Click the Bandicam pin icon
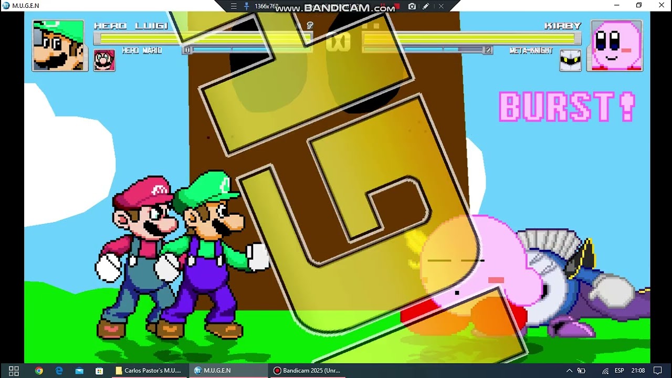The width and height of the screenshot is (672, 378). 246,6
